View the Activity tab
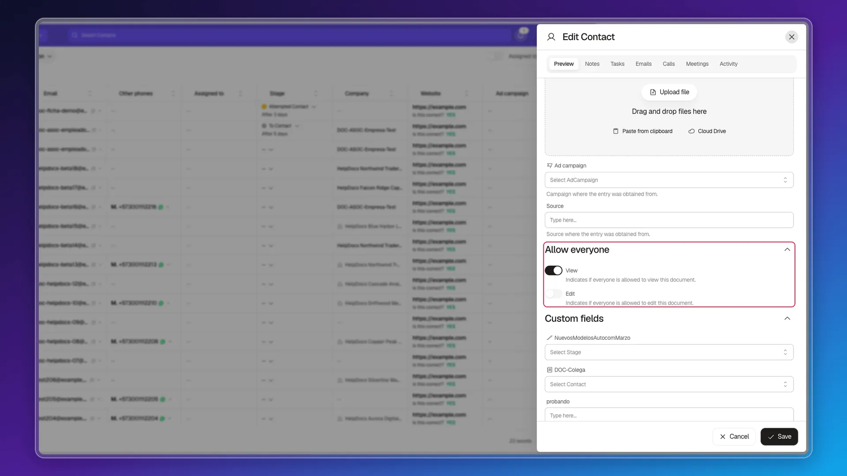Viewport: 847px width, 476px height. 728,64
